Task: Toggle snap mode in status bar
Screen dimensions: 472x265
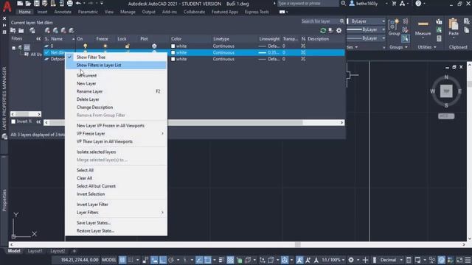Action: coord(131,260)
